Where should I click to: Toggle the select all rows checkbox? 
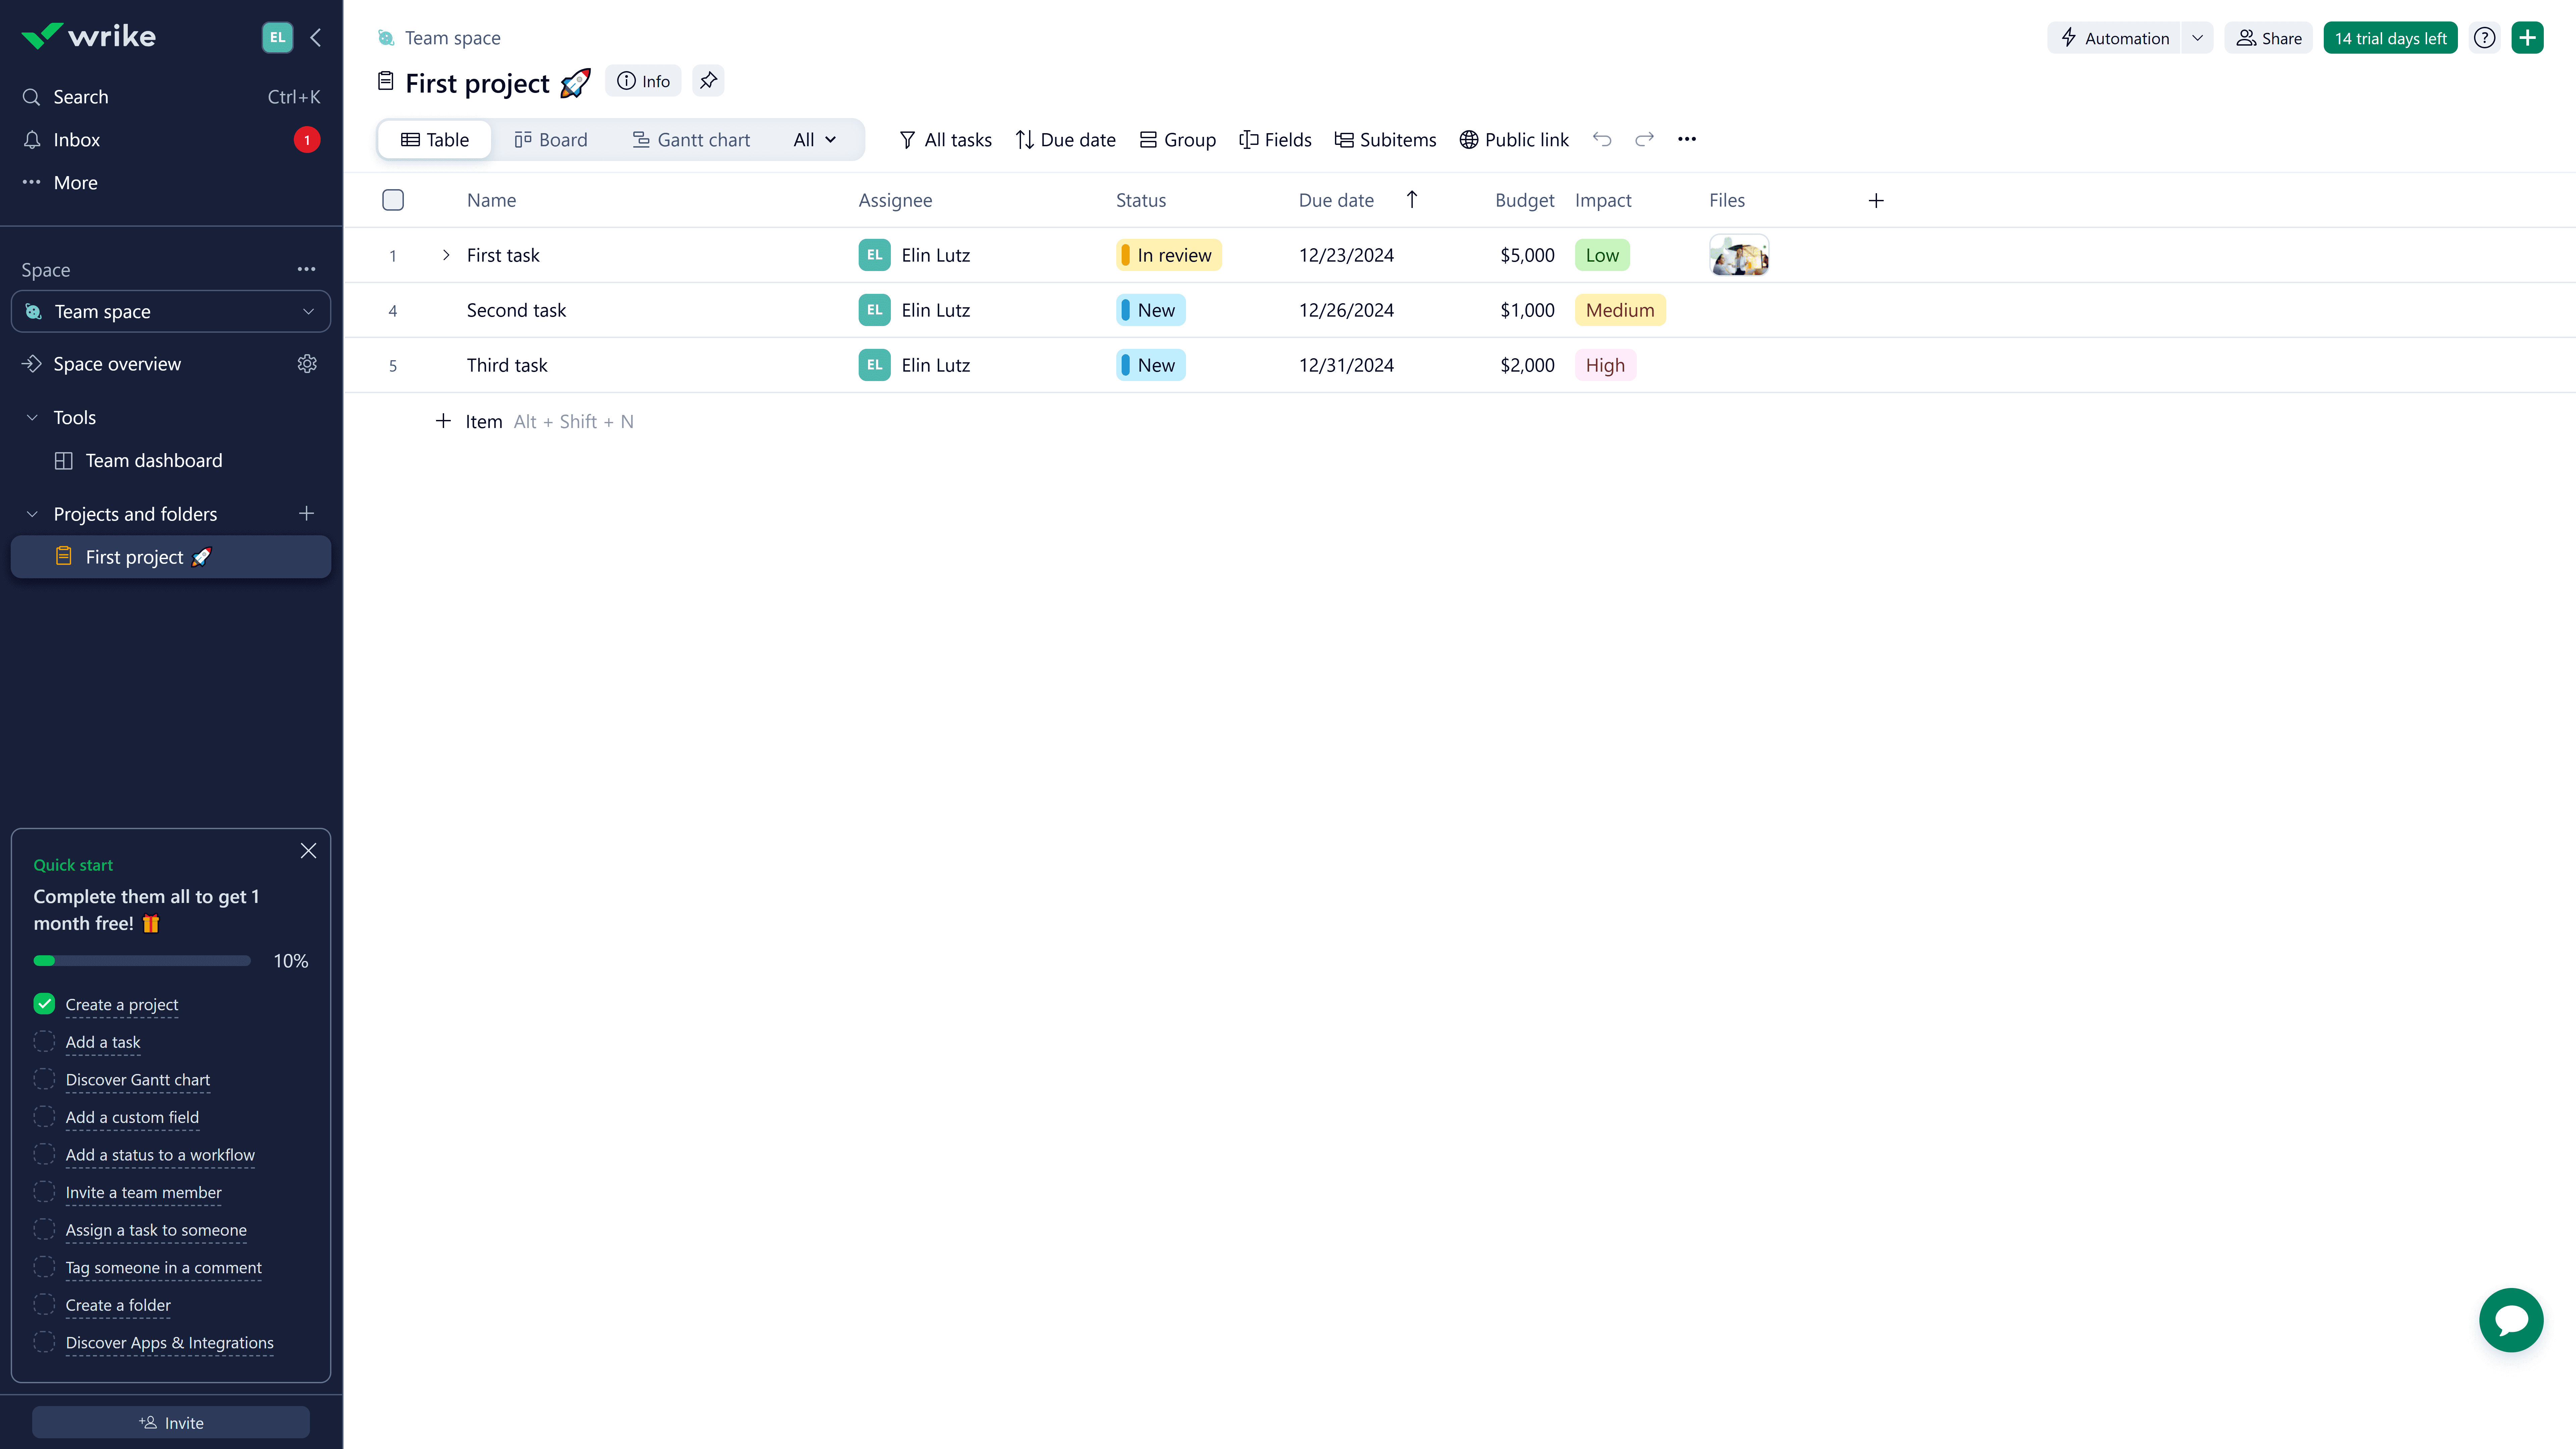click(x=393, y=200)
